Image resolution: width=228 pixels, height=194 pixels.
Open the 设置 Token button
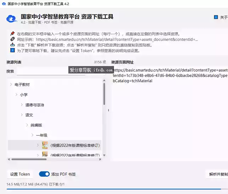click(20, 174)
